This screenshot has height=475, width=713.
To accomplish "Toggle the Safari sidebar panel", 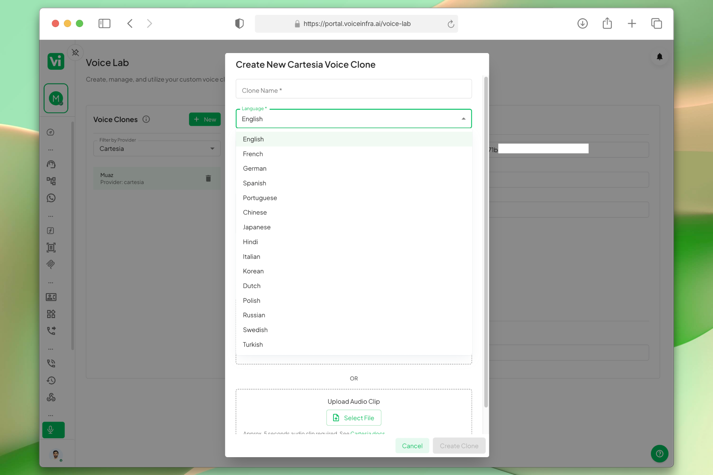I will point(104,24).
